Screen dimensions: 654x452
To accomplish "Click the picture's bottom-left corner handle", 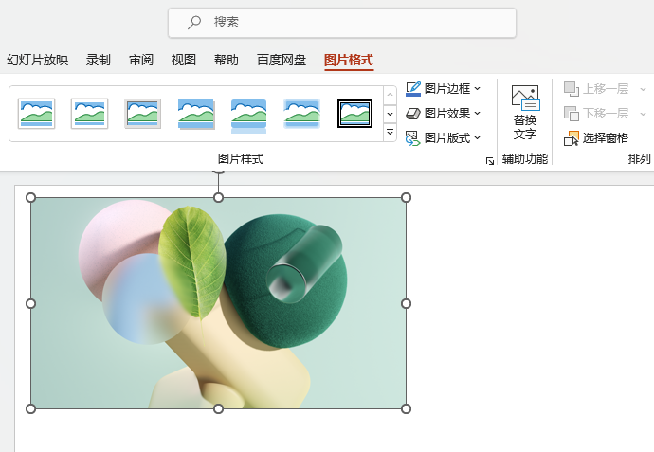I will (x=31, y=408).
